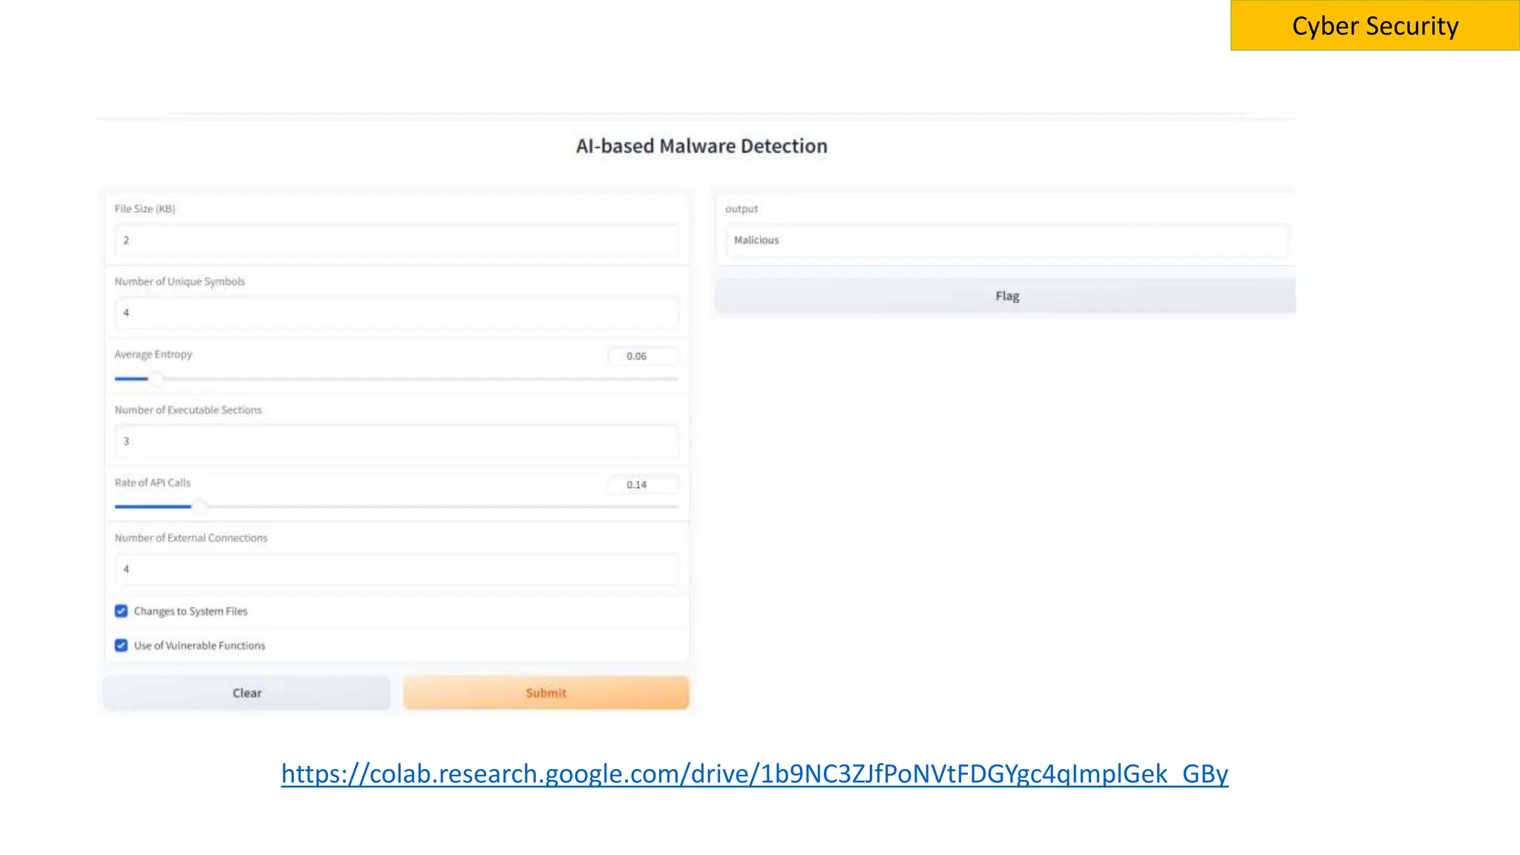
Task: Click the Rate of API Calls slider handle
Action: pos(199,507)
